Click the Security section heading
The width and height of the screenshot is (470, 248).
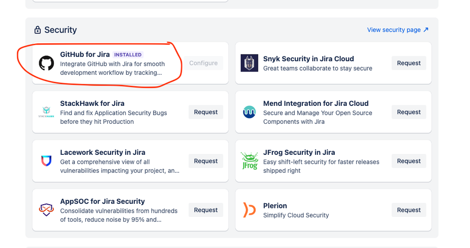tap(61, 30)
